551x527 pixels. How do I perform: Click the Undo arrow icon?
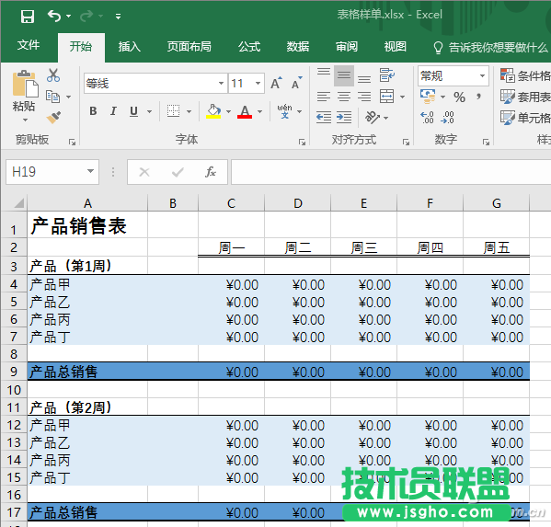54,16
